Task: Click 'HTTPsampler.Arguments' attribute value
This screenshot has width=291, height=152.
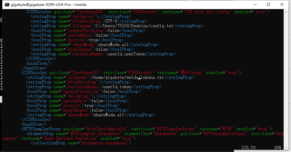Action: pos(95,134)
